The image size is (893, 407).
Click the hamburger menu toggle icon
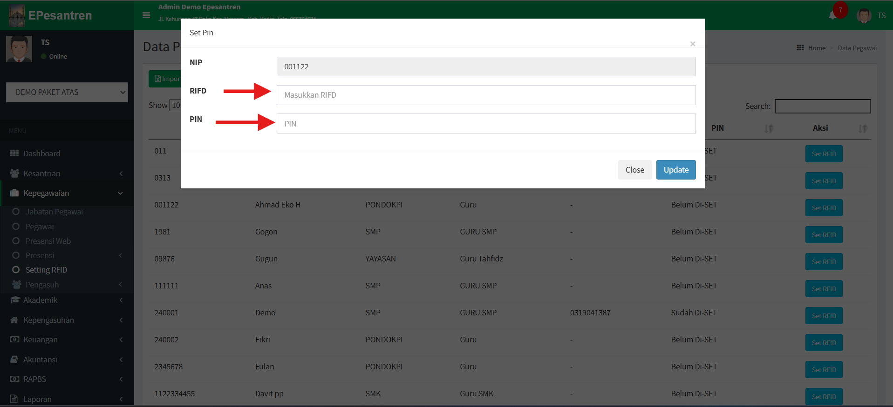coord(146,15)
